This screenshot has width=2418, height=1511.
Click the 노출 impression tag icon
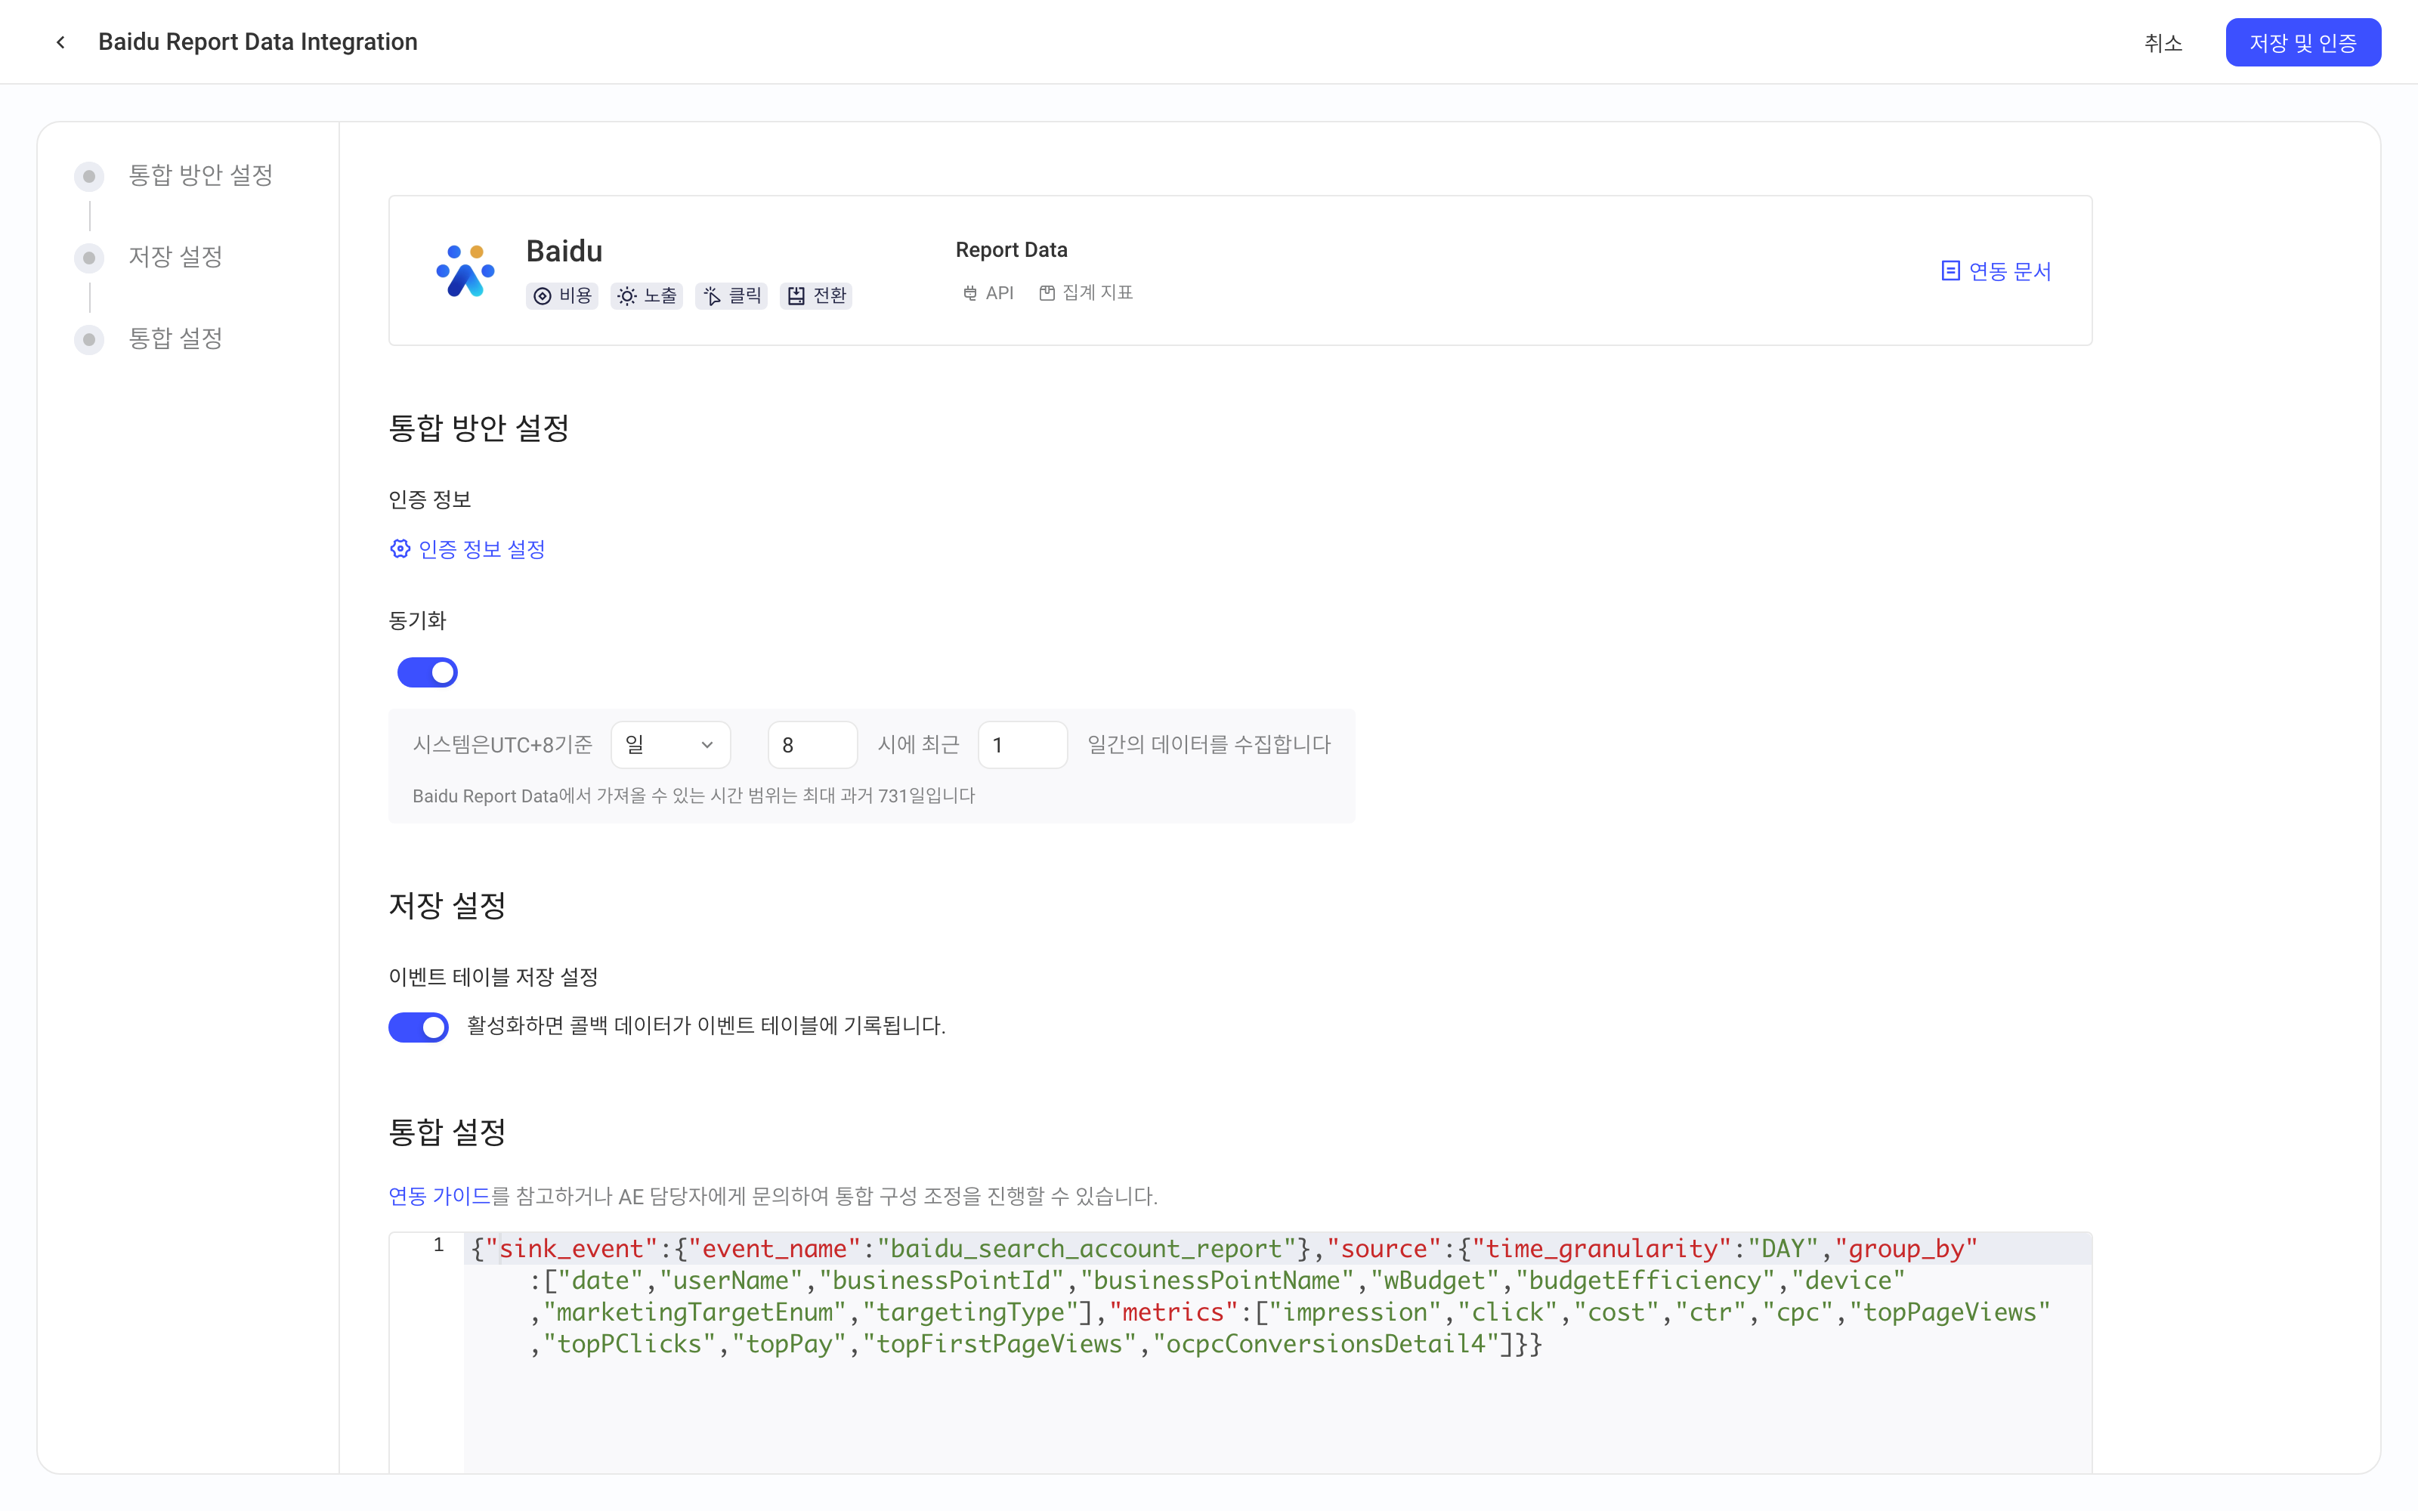626,296
